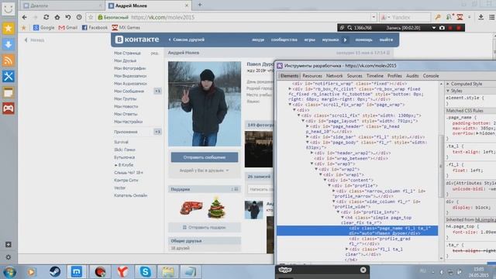The height and width of the screenshot is (279, 496).
Task: Open Skype from the taskbar
Action: point(145,272)
